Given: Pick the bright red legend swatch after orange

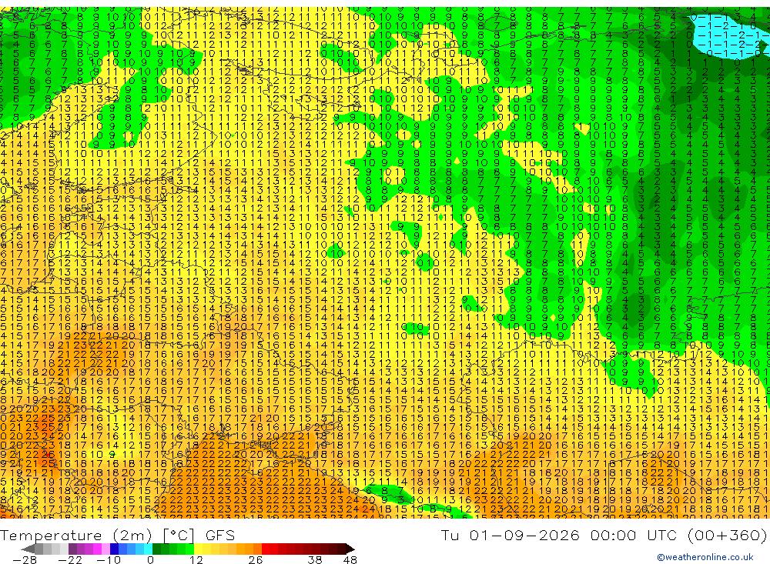Looking at the screenshot, I should (x=266, y=549).
